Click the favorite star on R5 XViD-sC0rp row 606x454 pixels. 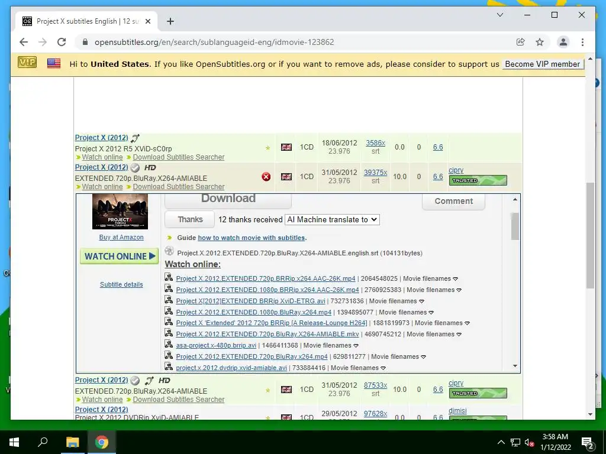(x=267, y=148)
